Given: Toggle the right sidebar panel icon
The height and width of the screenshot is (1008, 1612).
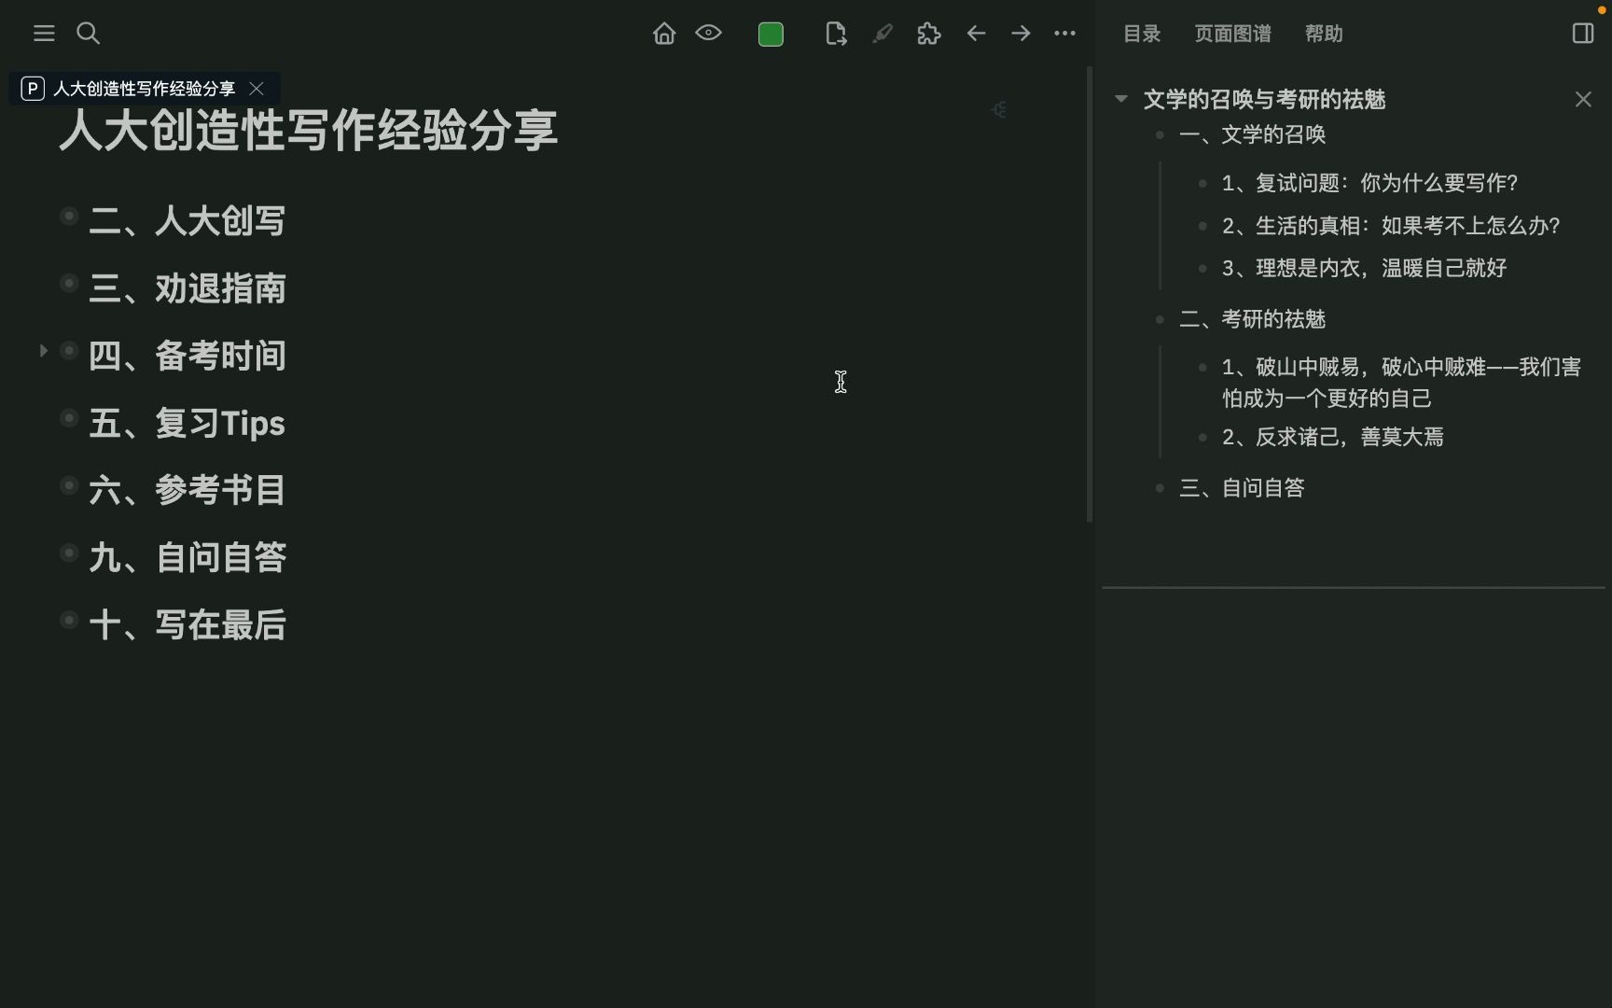Looking at the screenshot, I should coord(1582,34).
